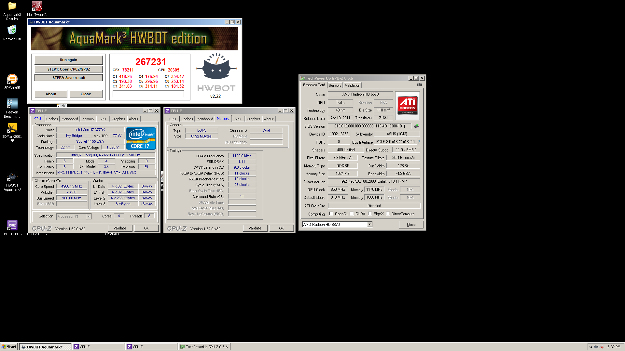Click the GPU-Z title bar icon
This screenshot has height=351, width=625.
(x=303, y=78)
